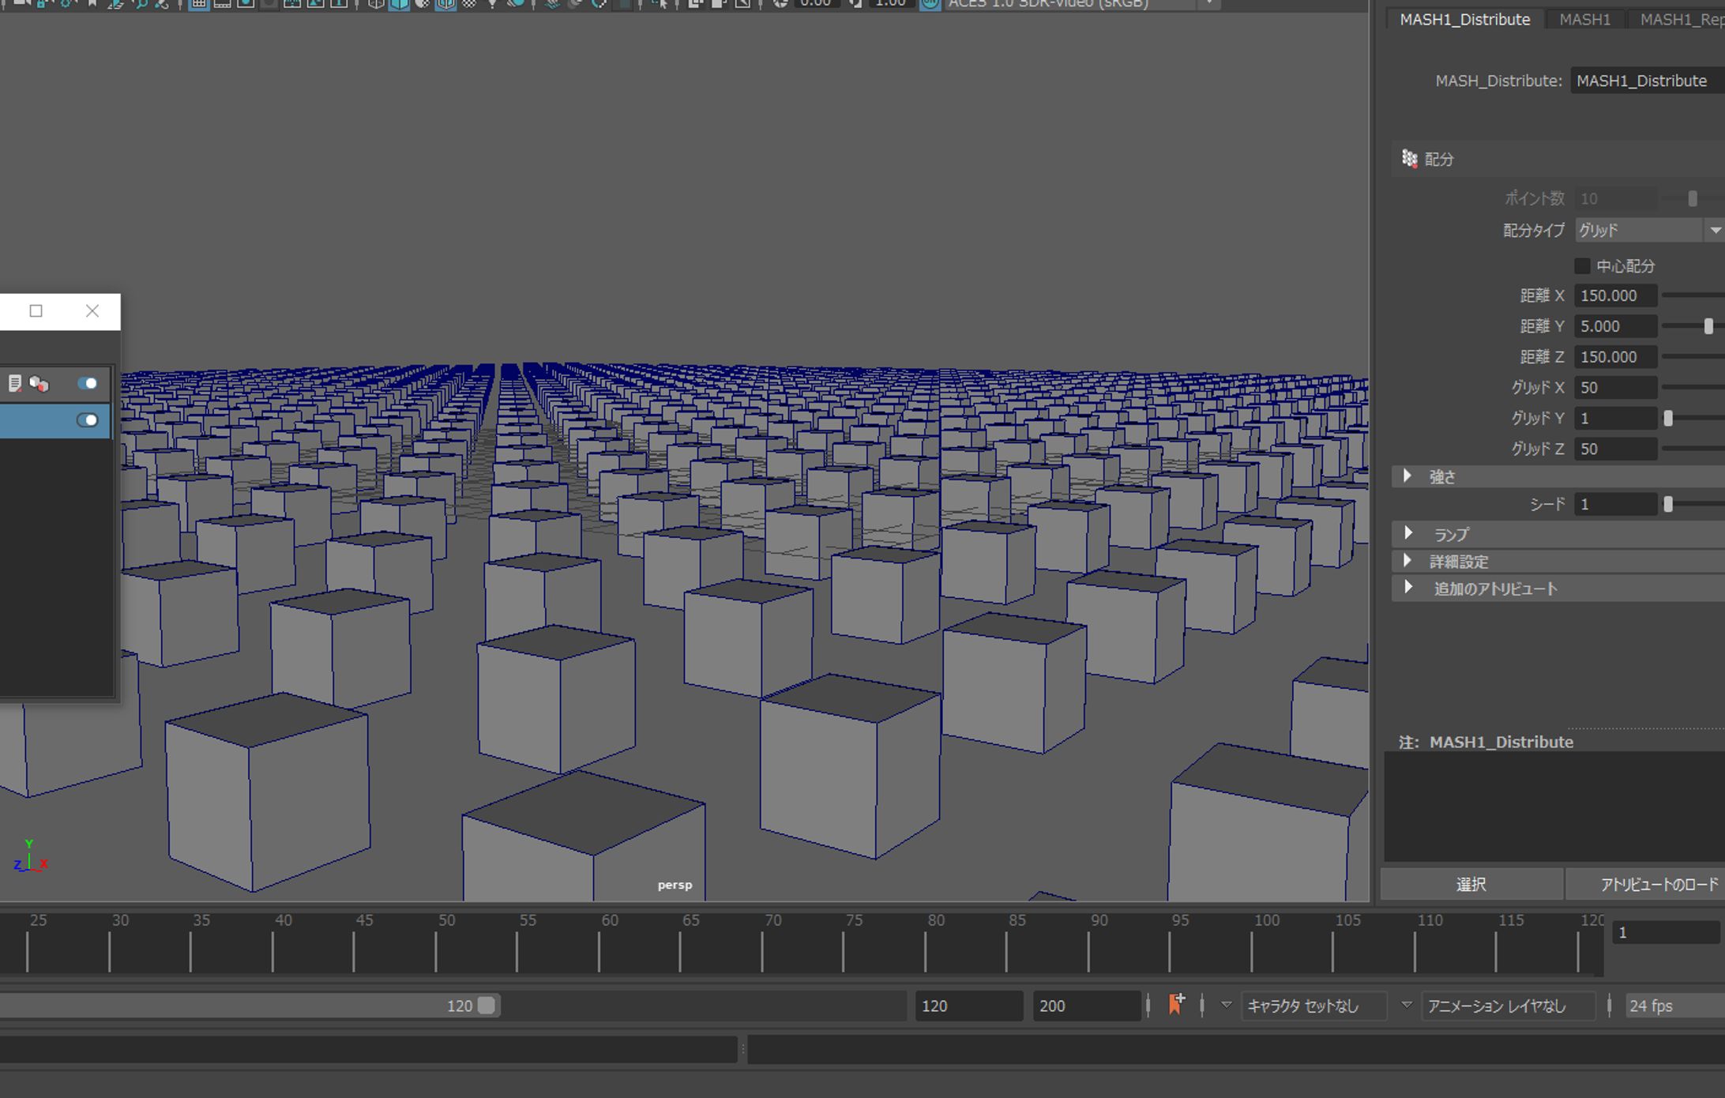This screenshot has height=1098, width=1725.
Task: Click the checkered textured display icon
Action: click(x=469, y=4)
